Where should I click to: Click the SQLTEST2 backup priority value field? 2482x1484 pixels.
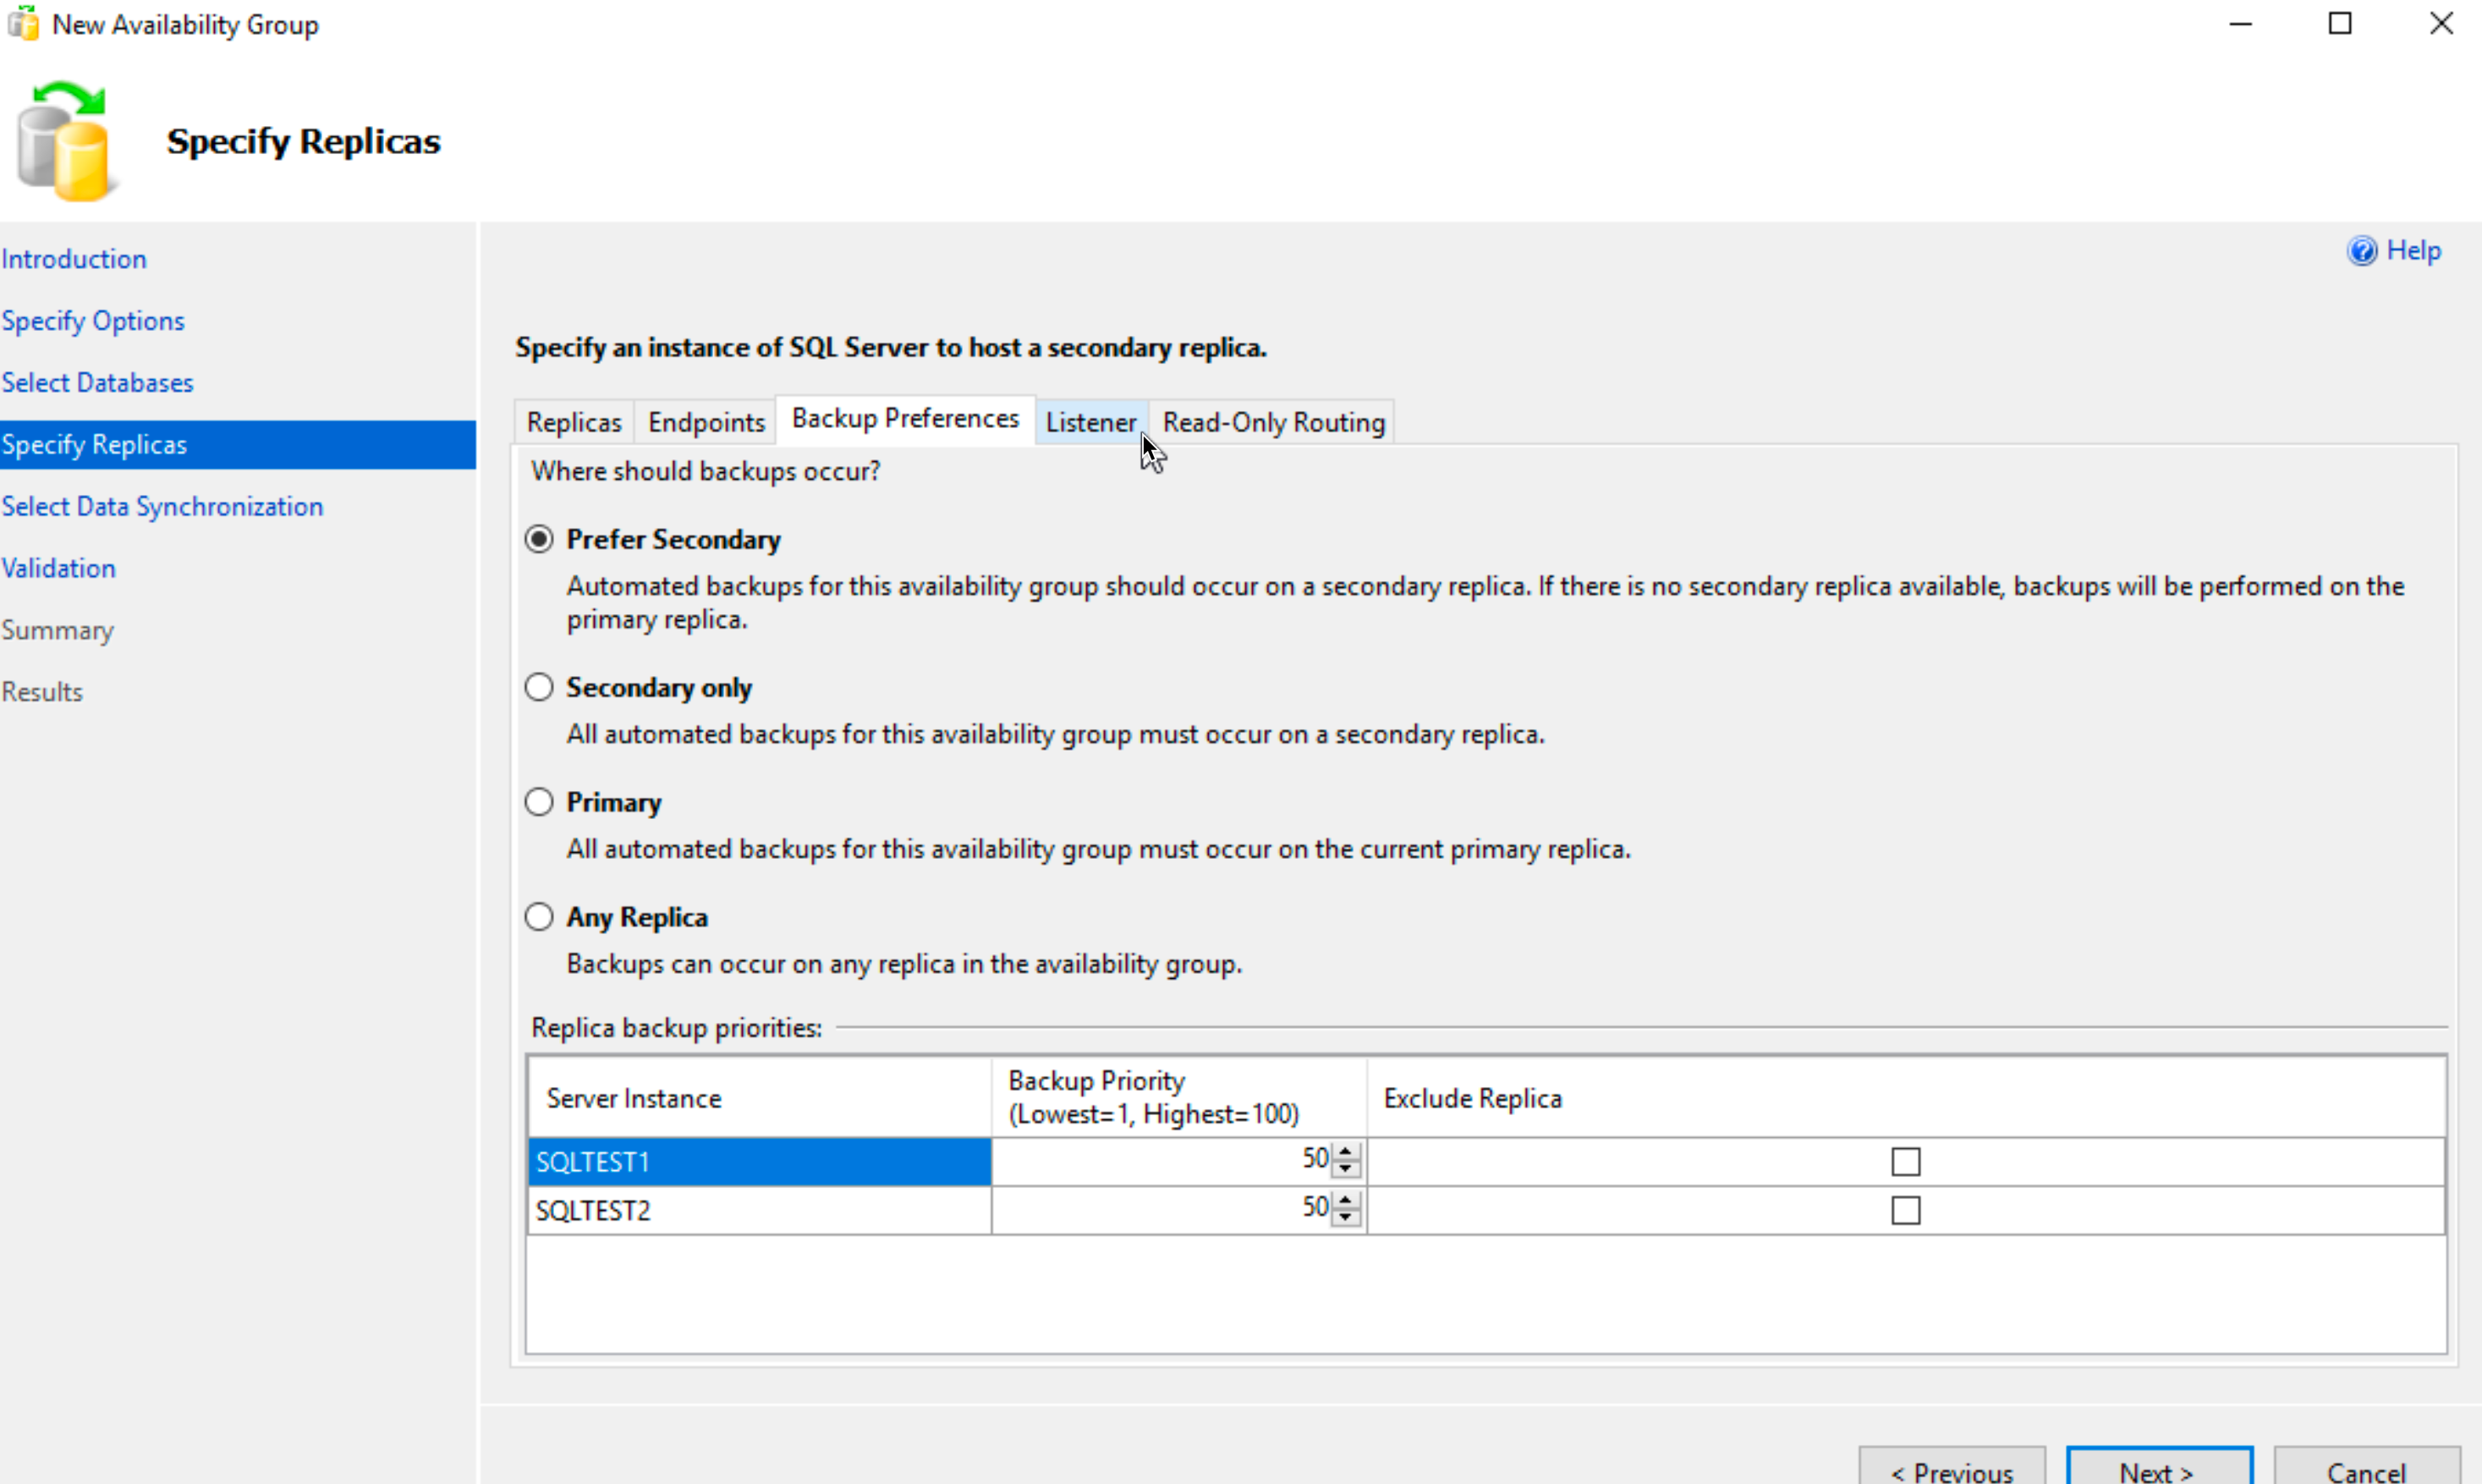pyautogui.click(x=1162, y=1209)
